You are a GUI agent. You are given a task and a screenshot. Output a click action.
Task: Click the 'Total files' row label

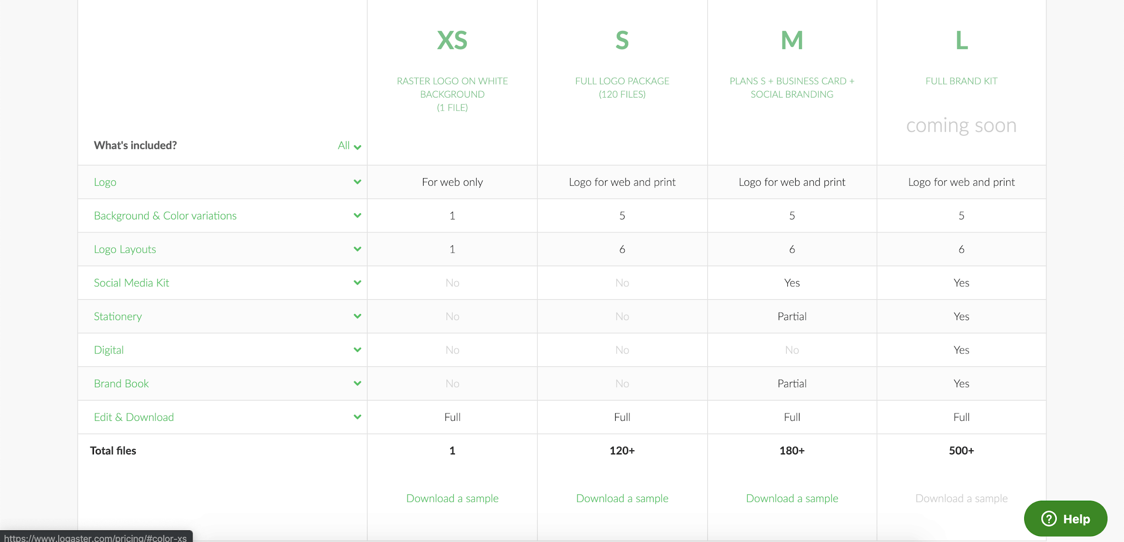(x=113, y=451)
